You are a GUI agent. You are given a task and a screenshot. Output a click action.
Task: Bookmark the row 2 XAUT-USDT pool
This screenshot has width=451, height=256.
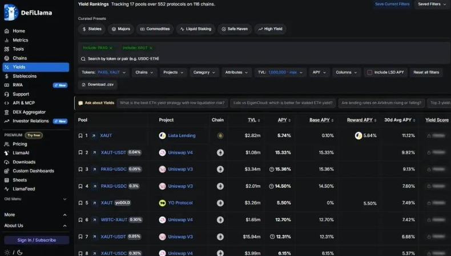click(x=80, y=152)
